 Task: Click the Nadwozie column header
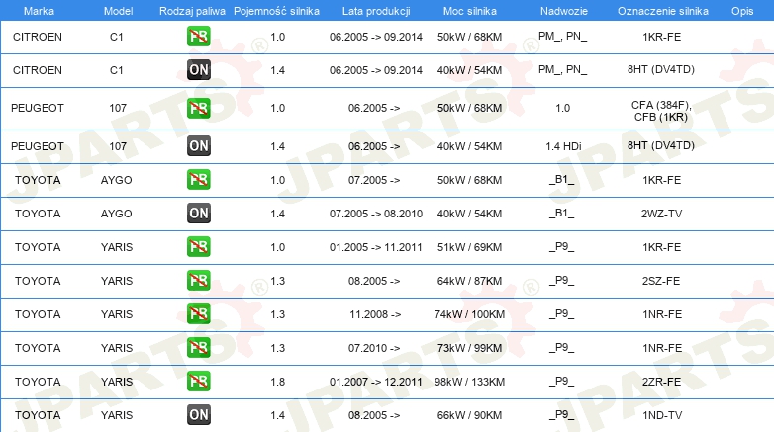[x=564, y=11]
